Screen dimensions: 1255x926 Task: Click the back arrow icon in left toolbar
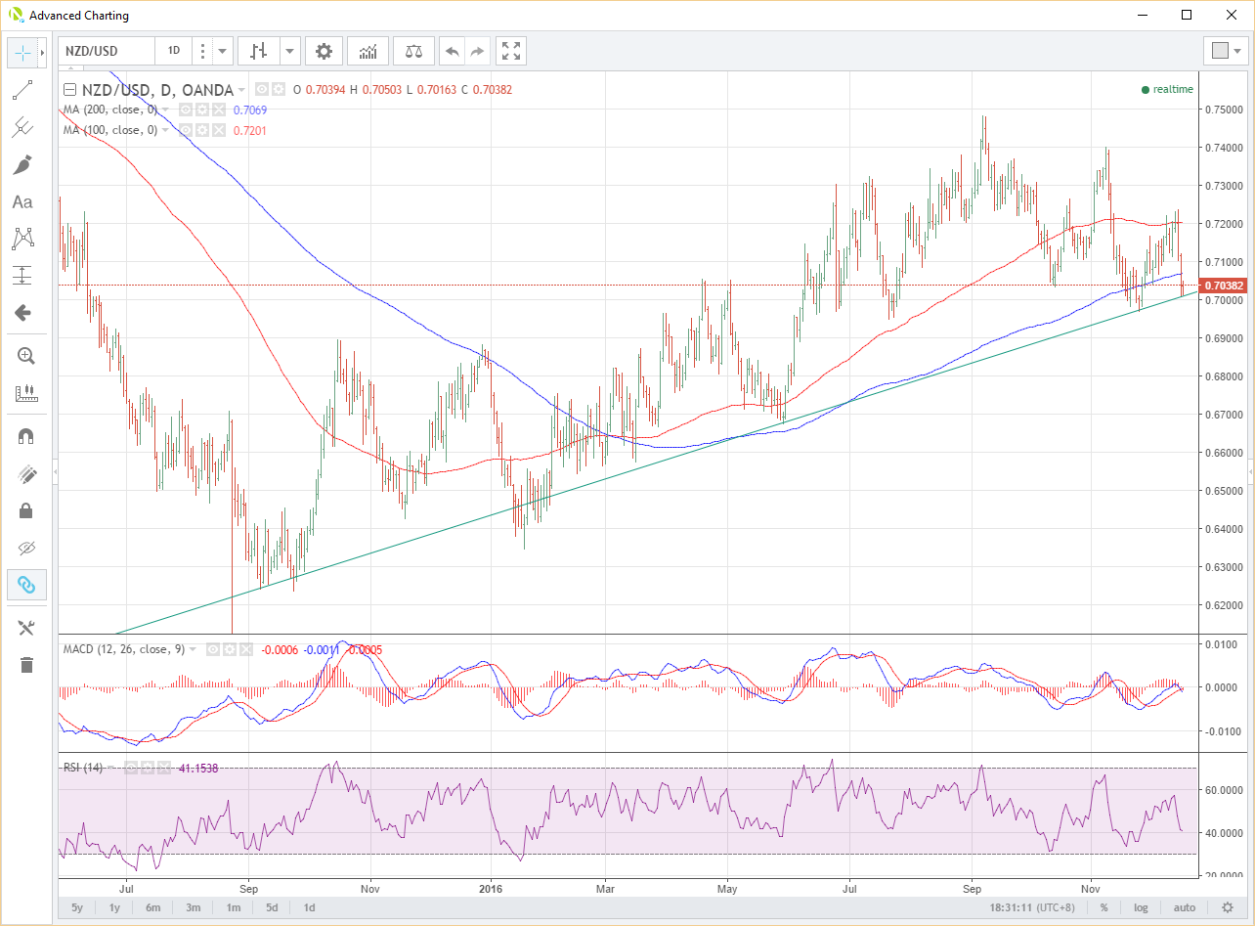[22, 313]
